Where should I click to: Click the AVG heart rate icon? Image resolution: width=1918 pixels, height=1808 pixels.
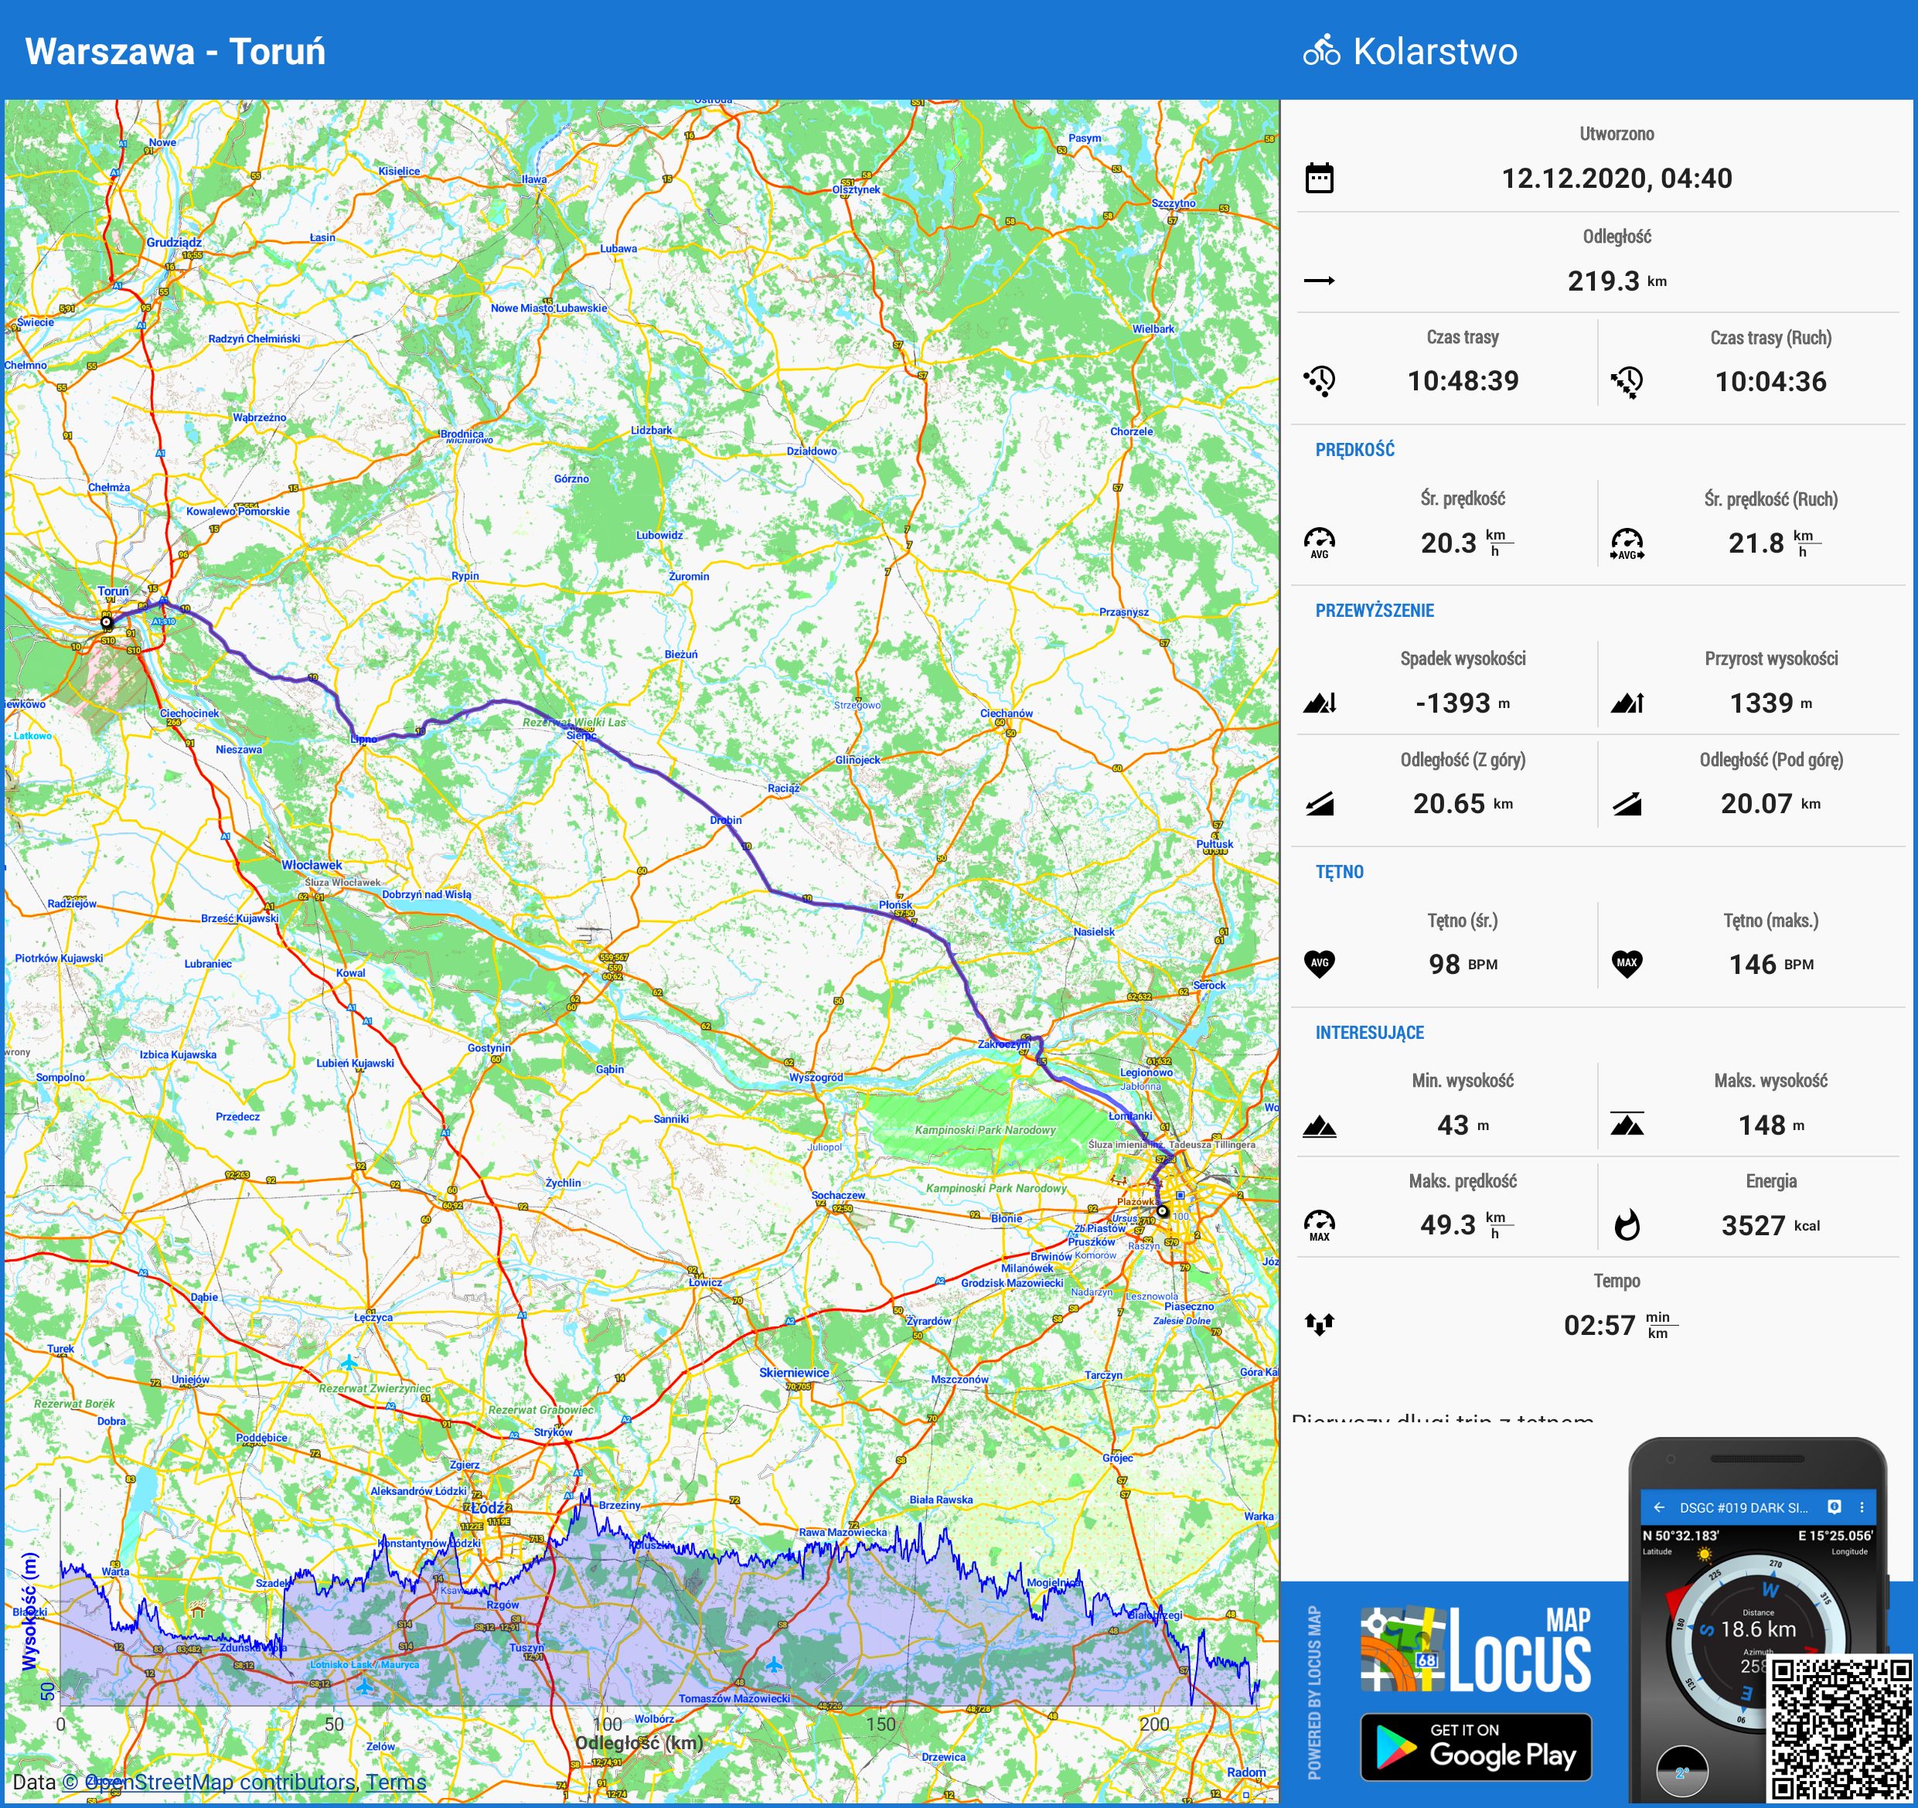(1319, 963)
